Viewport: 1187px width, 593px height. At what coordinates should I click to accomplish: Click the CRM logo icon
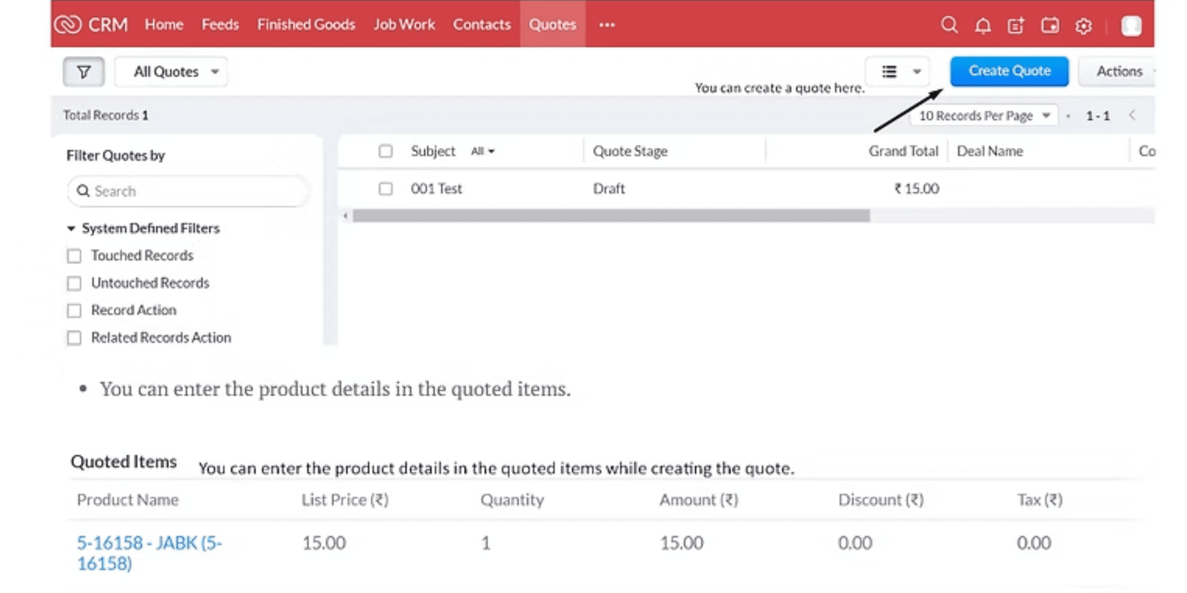tap(68, 24)
